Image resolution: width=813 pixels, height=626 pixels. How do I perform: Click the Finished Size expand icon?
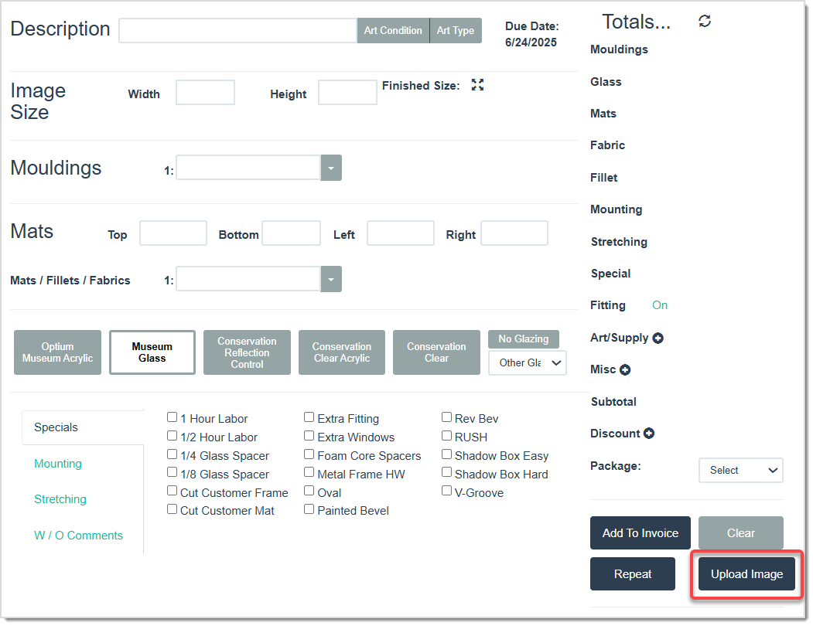(478, 85)
